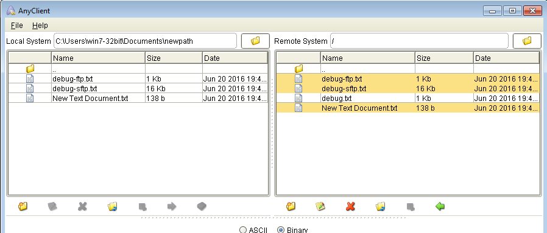Select ASCII transfer mode
Image resolution: width=547 pixels, height=233 pixels.
pos(253,230)
